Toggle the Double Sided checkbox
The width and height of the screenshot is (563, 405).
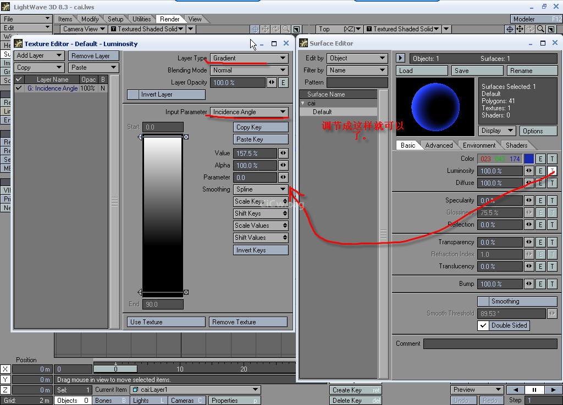click(x=483, y=325)
